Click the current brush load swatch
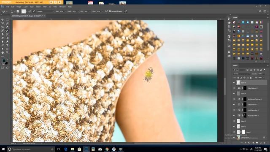Screen dimensions: 270x152 [24, 11]
